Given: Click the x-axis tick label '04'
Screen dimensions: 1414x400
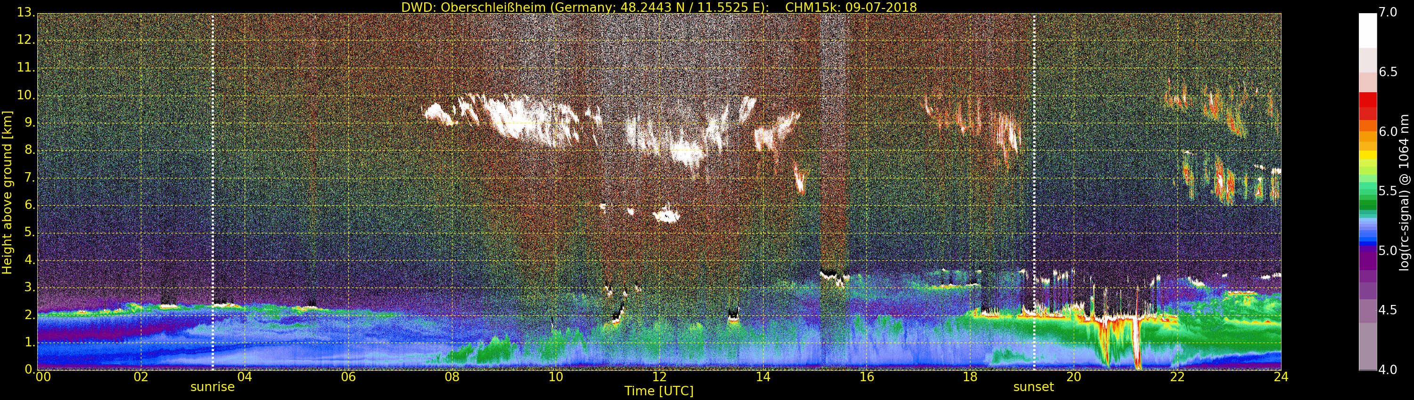Looking at the screenshot, I should 244,376.
